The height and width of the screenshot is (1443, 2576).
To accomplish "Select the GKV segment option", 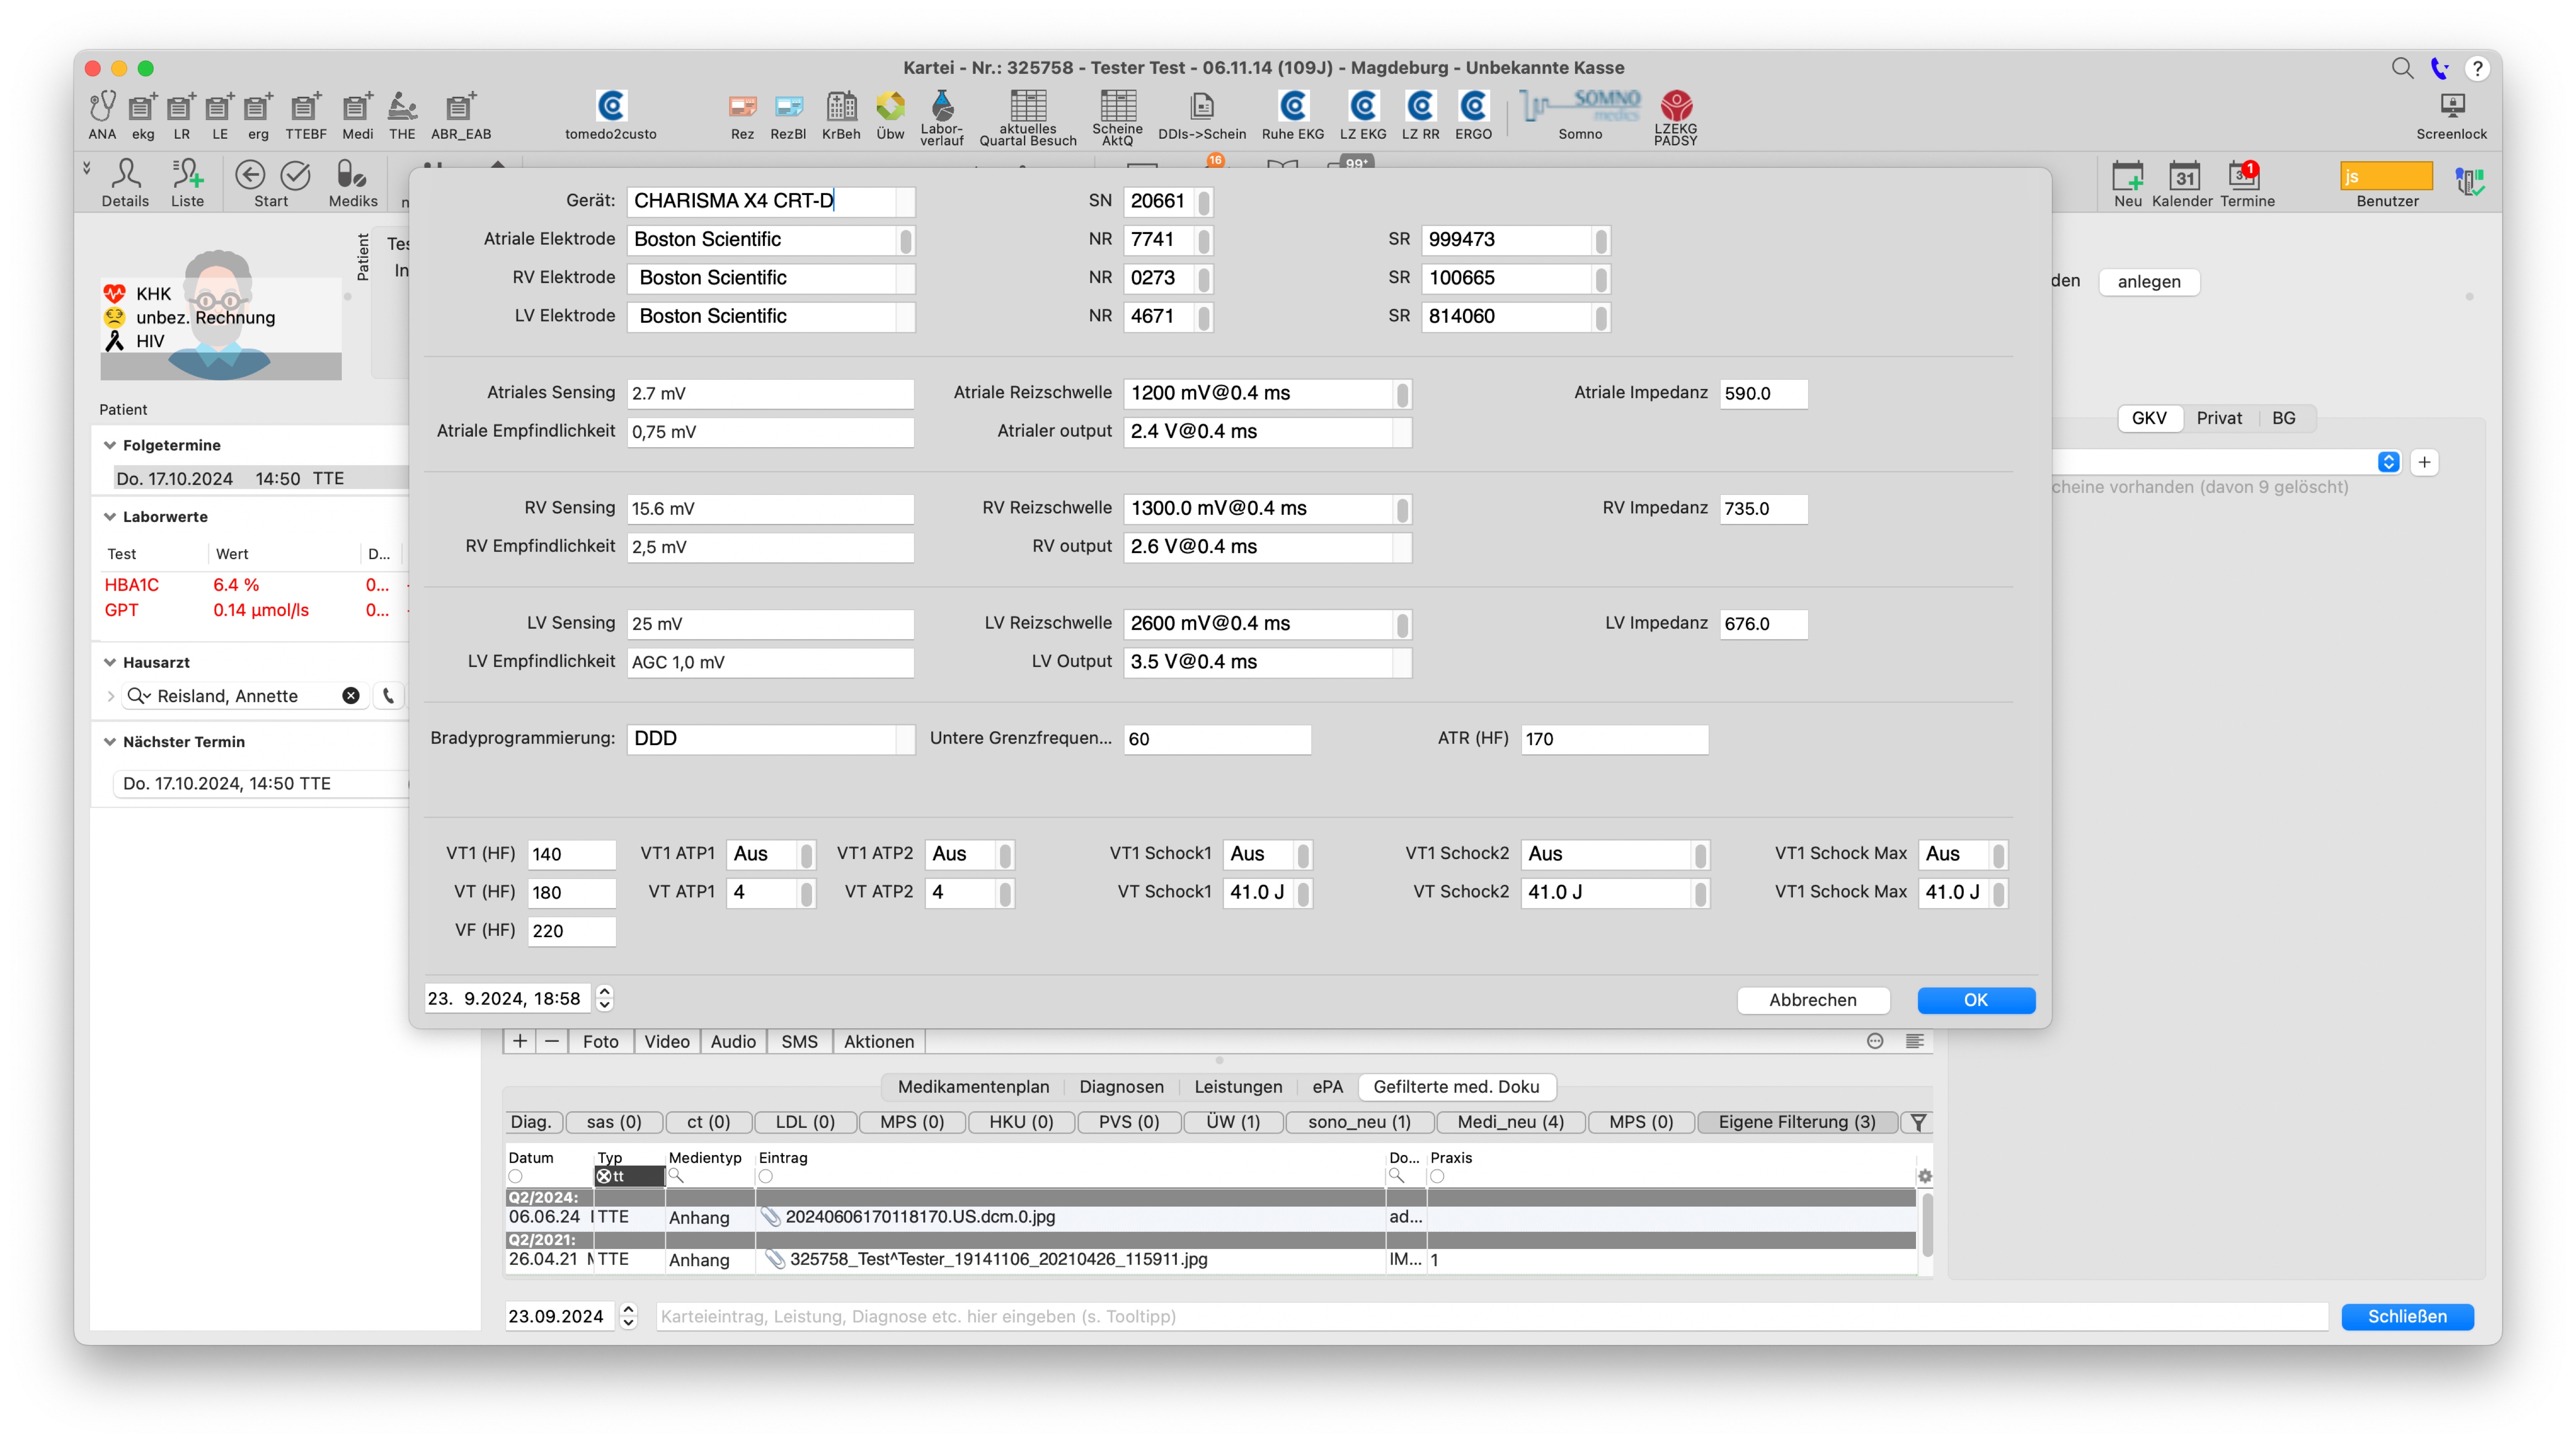I will pos(2149,418).
